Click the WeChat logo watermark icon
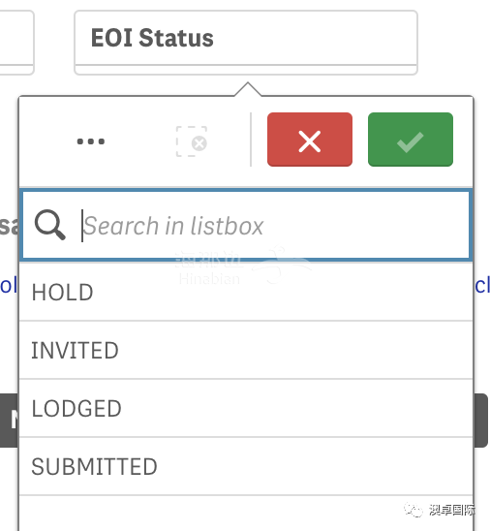The width and height of the screenshot is (490, 531). point(413,510)
